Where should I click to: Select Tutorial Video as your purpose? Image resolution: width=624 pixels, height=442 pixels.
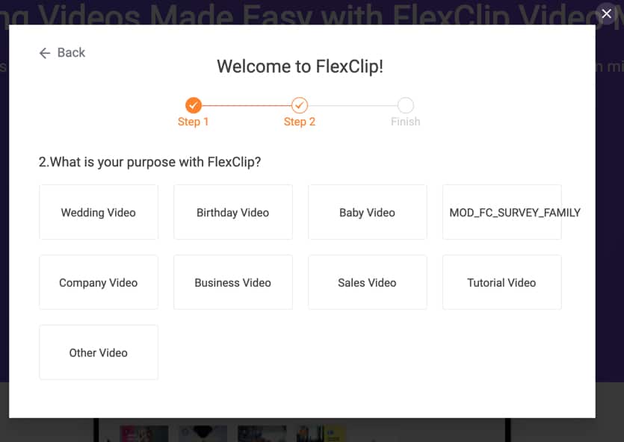point(501,282)
